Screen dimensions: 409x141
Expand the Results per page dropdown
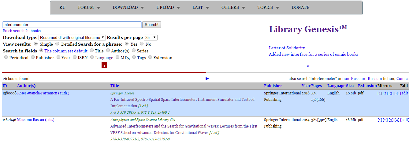[151, 37]
